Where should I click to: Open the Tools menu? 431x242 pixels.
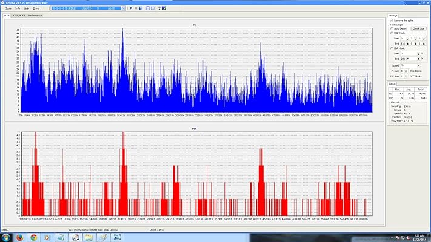pos(8,8)
